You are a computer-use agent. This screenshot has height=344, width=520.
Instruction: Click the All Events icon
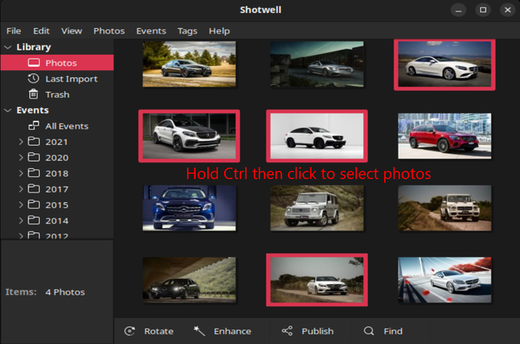click(x=33, y=126)
